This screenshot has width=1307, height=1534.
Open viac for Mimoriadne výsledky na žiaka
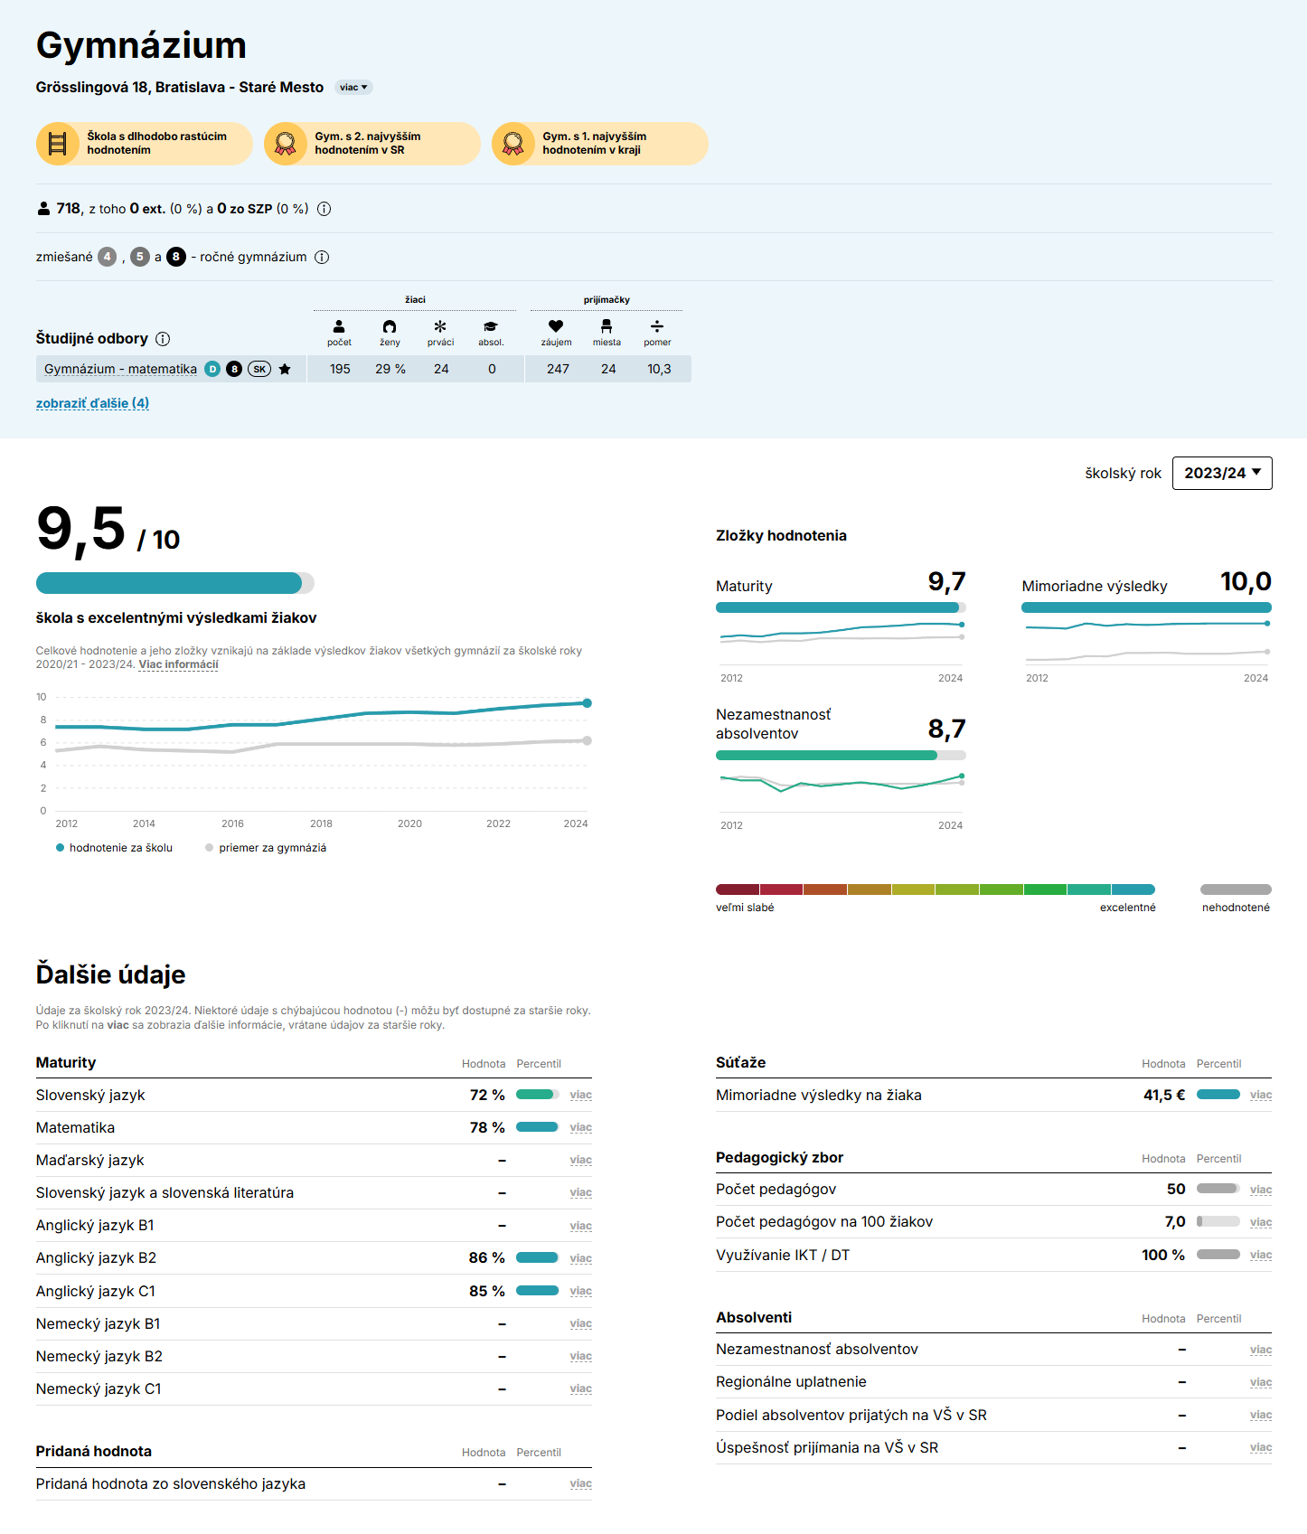(x=1260, y=1095)
